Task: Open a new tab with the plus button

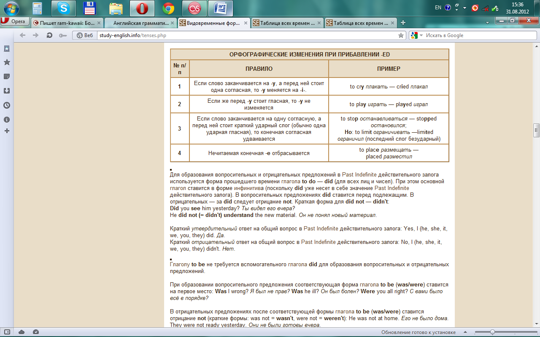Action: [403, 23]
